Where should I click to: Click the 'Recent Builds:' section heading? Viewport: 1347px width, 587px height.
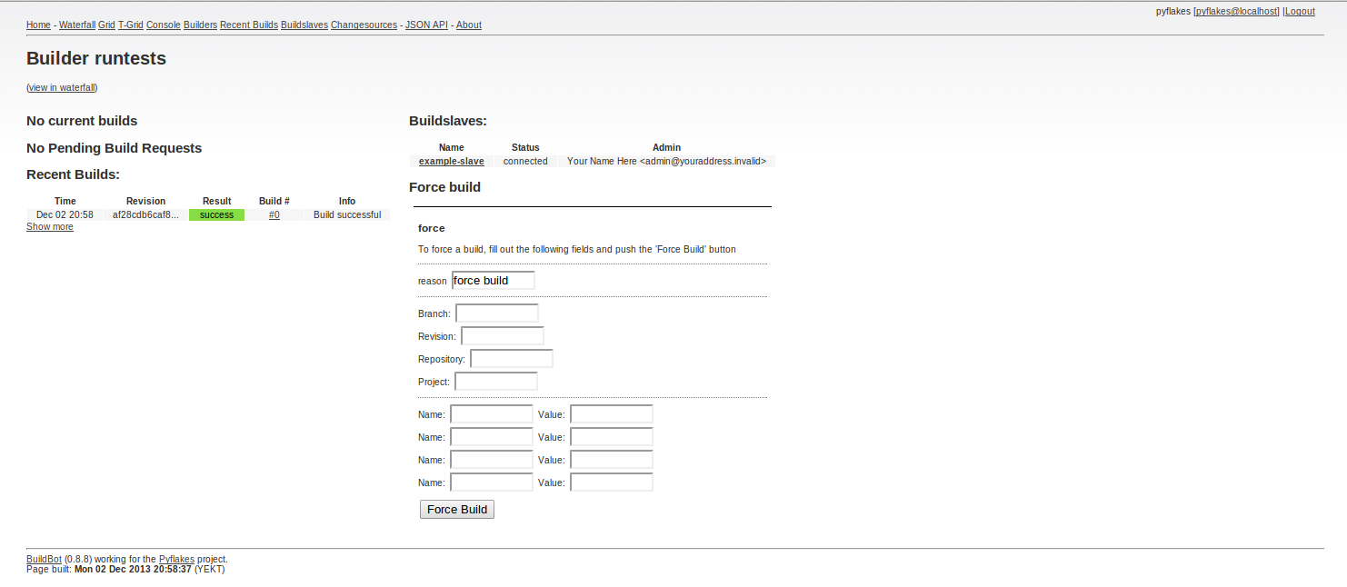coord(73,174)
